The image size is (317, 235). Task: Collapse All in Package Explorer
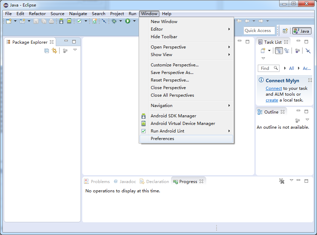(47, 51)
